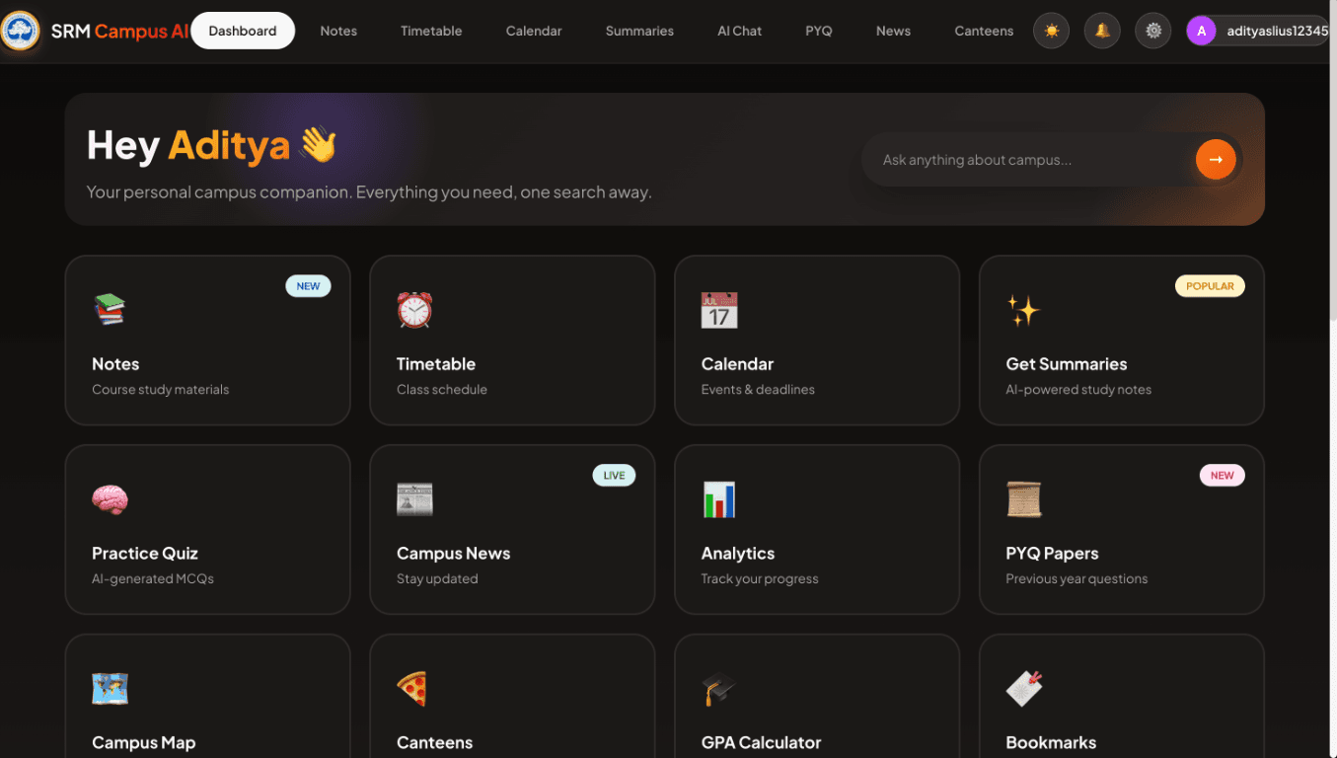1337x758 pixels.
Task: Go to News in the navigation bar
Action: click(893, 31)
